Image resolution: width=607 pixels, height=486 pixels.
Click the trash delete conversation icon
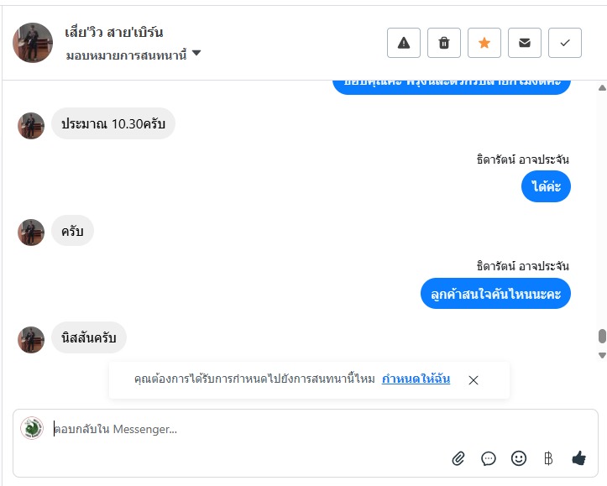pyautogui.click(x=444, y=43)
